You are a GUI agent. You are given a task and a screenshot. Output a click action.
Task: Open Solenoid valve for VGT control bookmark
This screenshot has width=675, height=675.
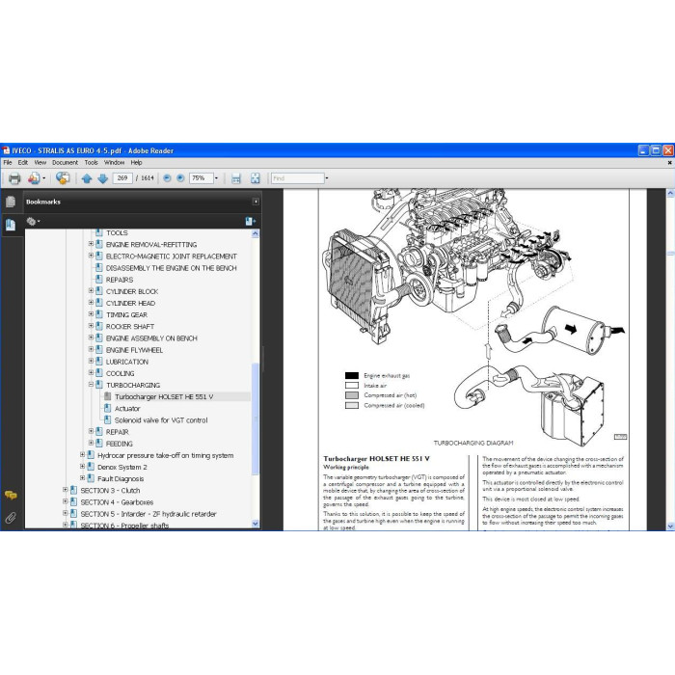(x=161, y=420)
